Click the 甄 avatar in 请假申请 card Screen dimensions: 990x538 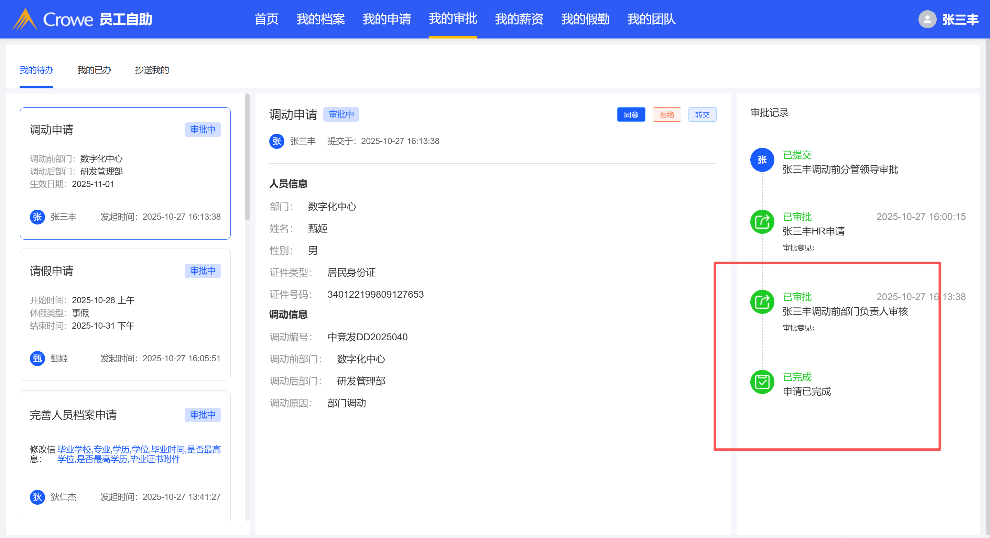pos(37,359)
